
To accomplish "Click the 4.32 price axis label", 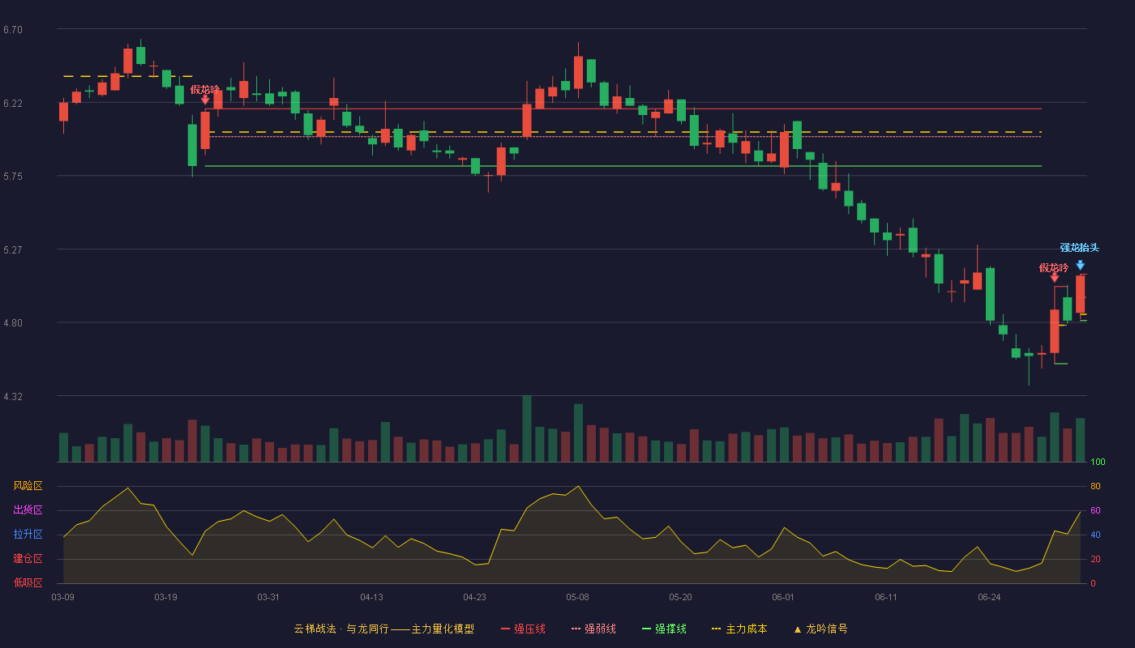I will [x=13, y=397].
